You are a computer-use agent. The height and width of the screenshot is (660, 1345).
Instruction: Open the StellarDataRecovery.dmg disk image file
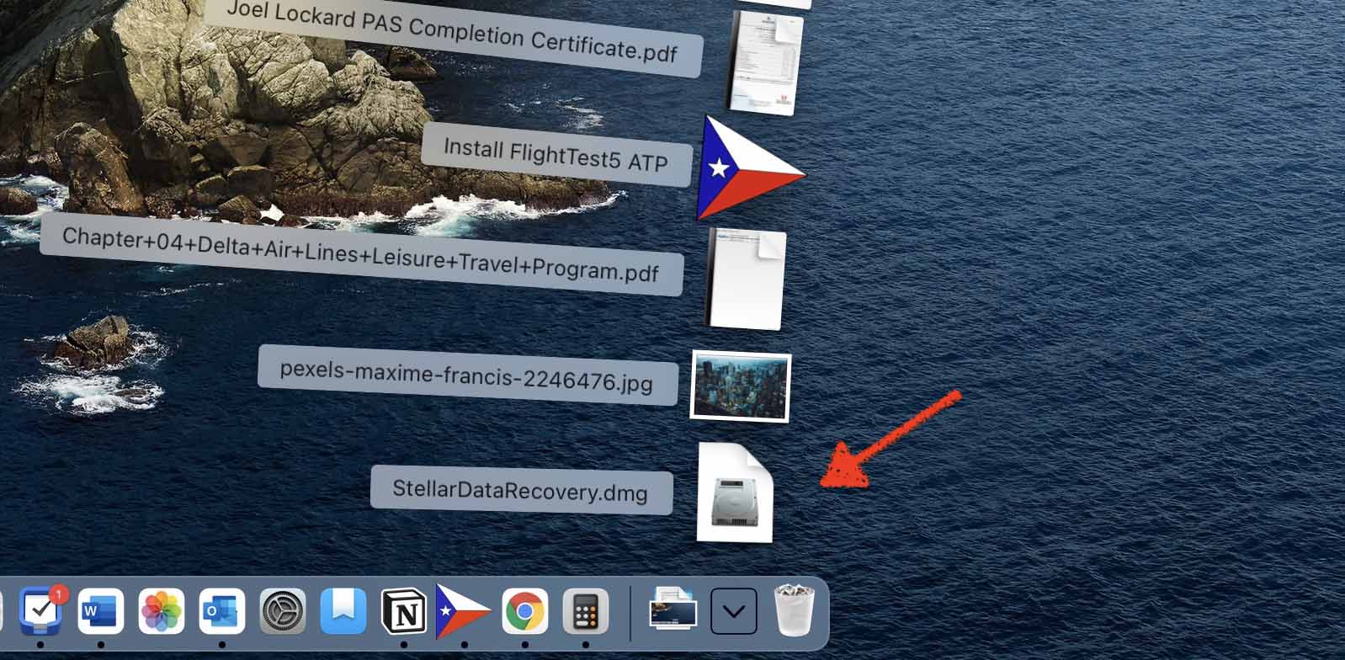tap(735, 493)
